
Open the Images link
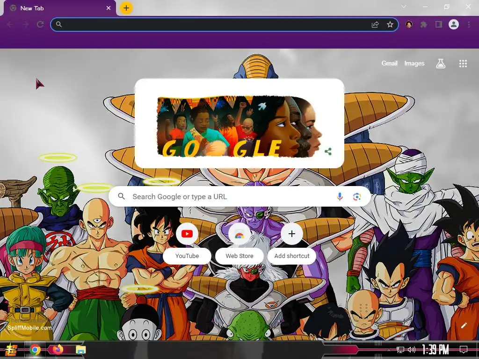pyautogui.click(x=414, y=63)
